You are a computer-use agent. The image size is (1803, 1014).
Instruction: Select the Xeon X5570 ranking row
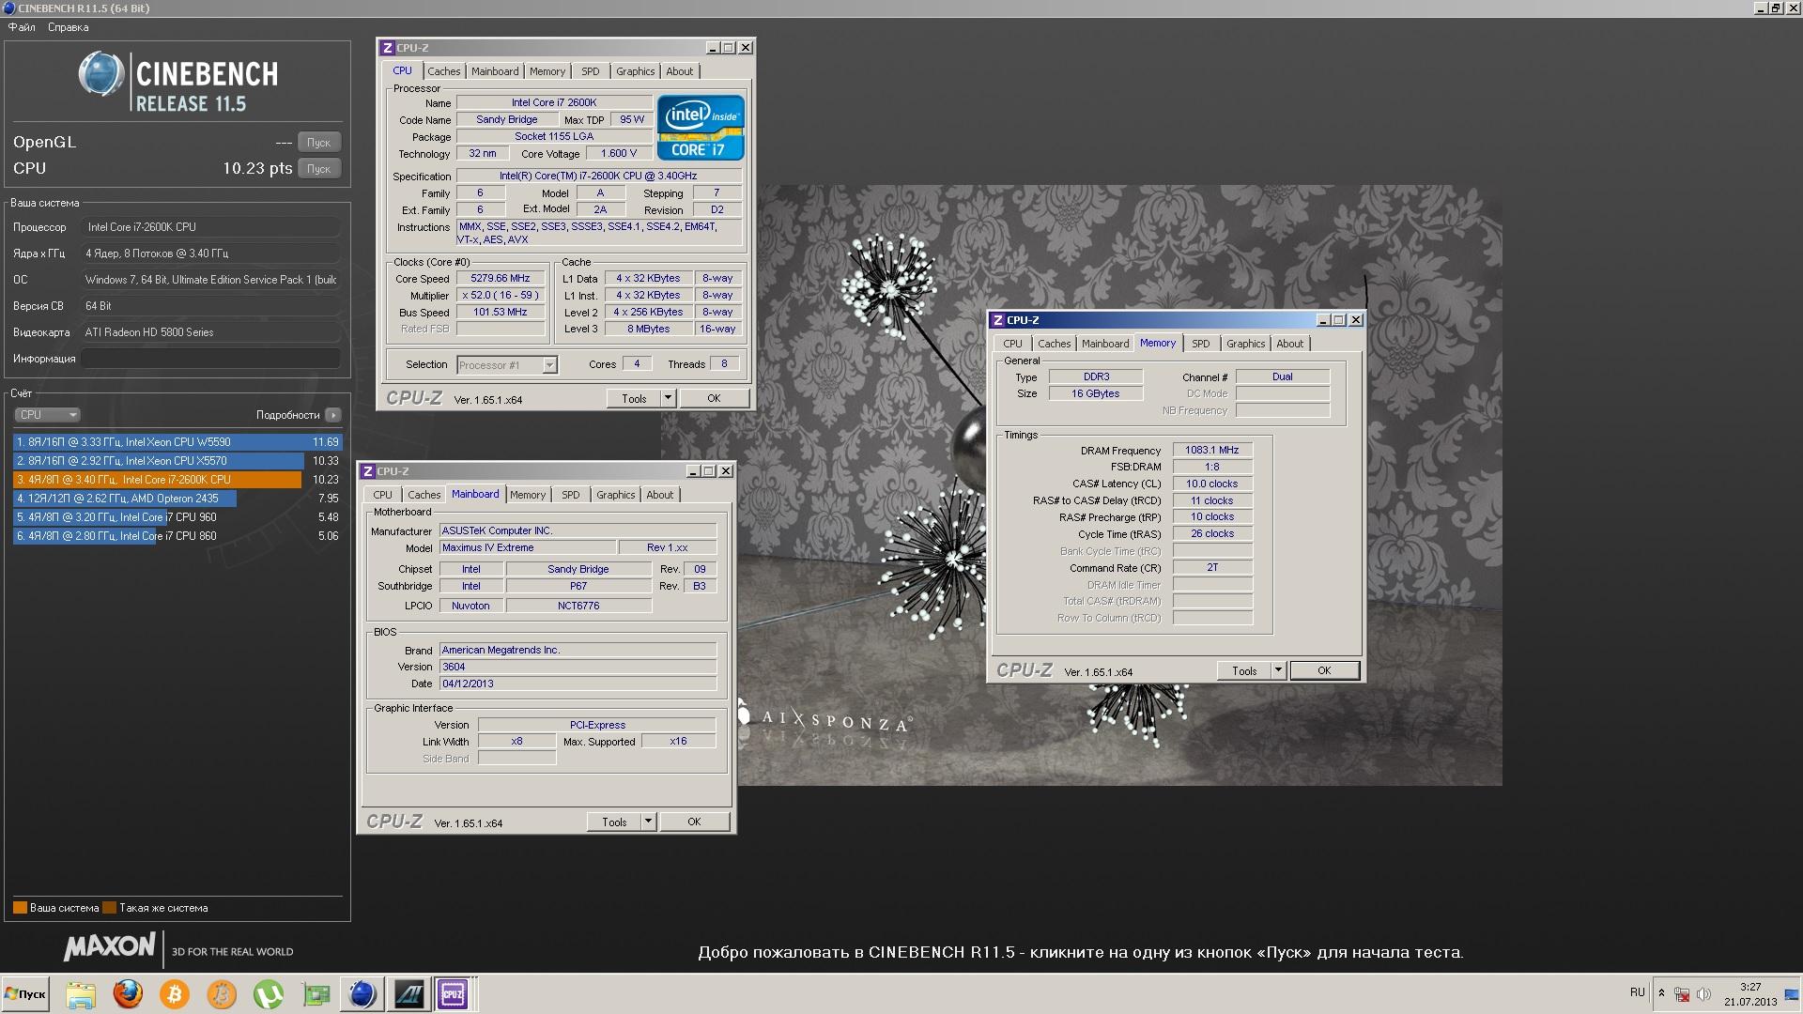(177, 461)
